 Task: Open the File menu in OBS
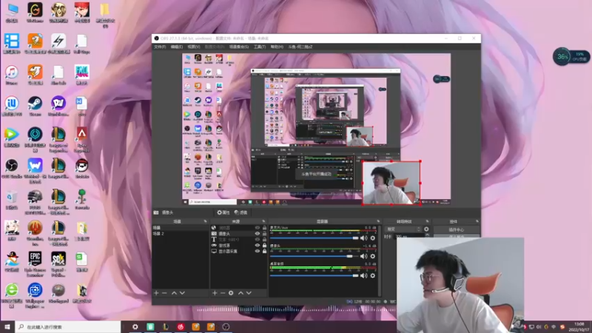point(160,47)
